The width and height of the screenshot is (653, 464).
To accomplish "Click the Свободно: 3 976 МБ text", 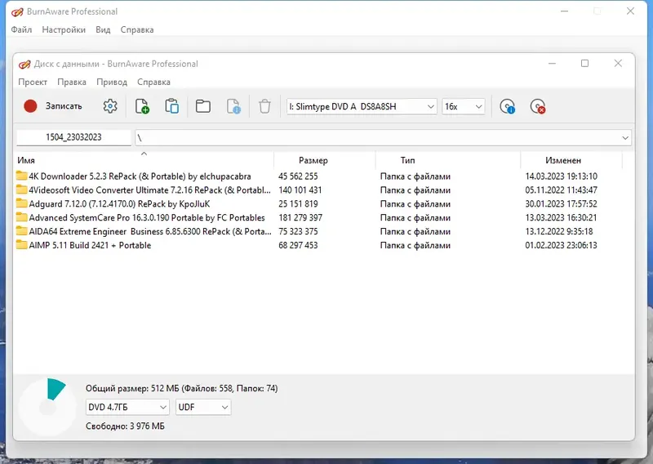I will (125, 426).
